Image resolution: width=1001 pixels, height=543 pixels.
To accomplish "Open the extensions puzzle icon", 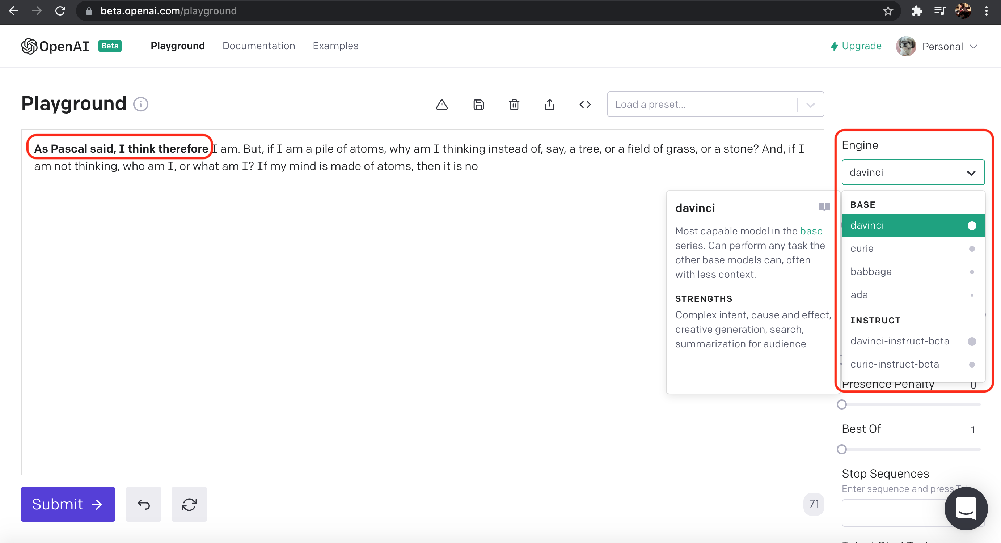I will click(x=917, y=11).
